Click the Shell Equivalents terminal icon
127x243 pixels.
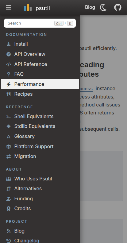[x=9, y=117]
